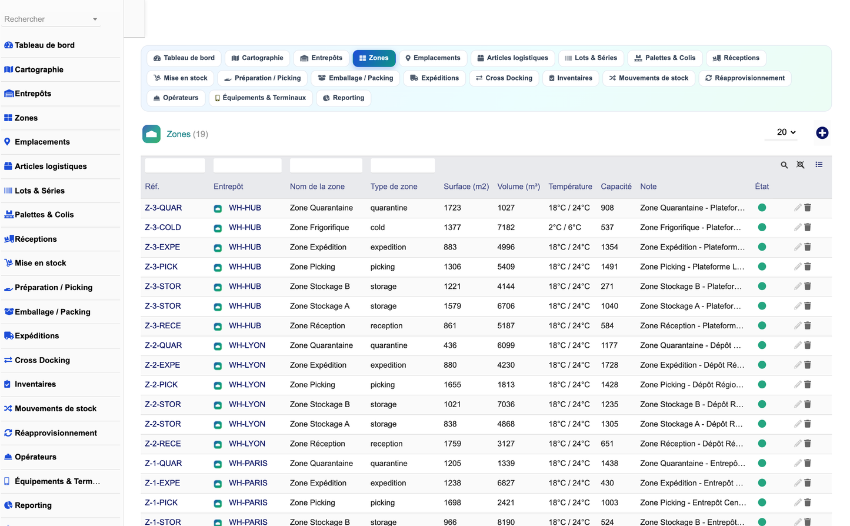This screenshot has width=850, height=526.
Task: Open the Z-3-PICK reference link
Action: 161,267
